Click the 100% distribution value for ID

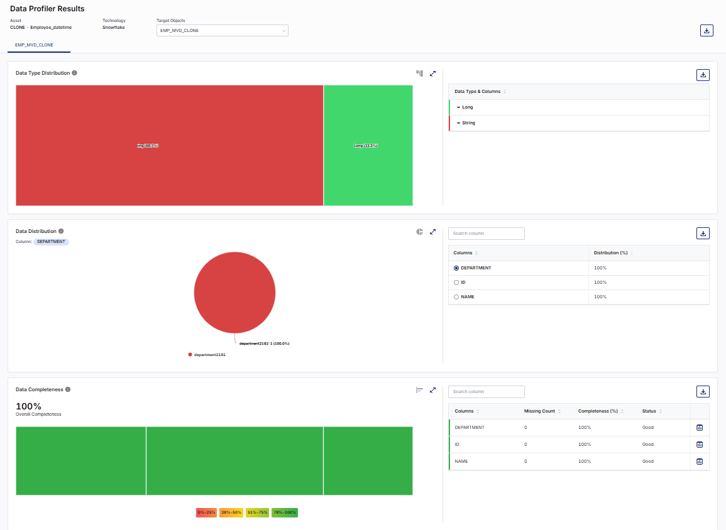(600, 283)
